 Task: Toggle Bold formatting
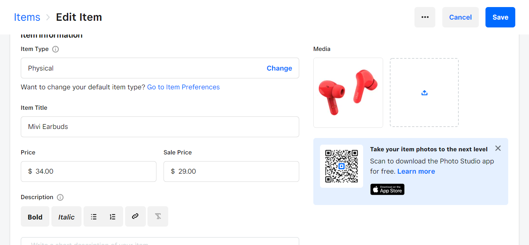[35, 217]
